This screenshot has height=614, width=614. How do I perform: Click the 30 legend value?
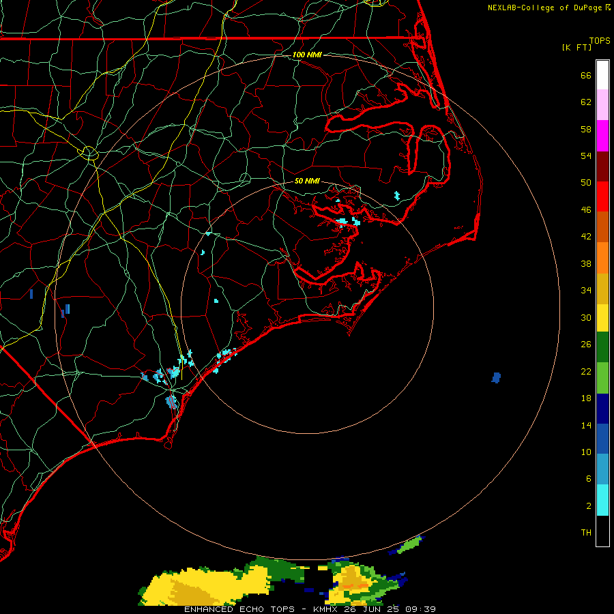point(586,317)
